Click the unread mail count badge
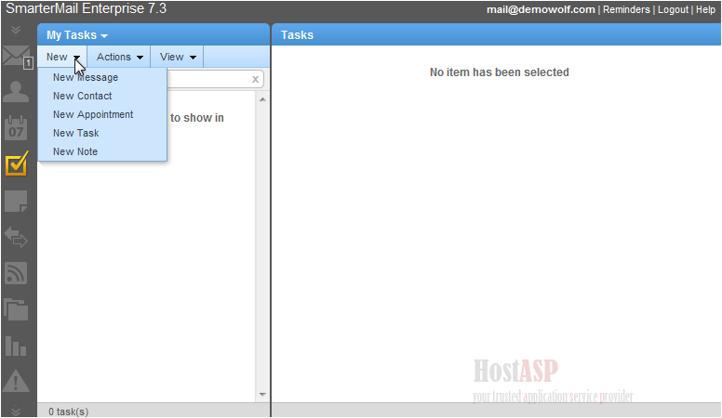The height and width of the screenshot is (418, 722). (28, 63)
